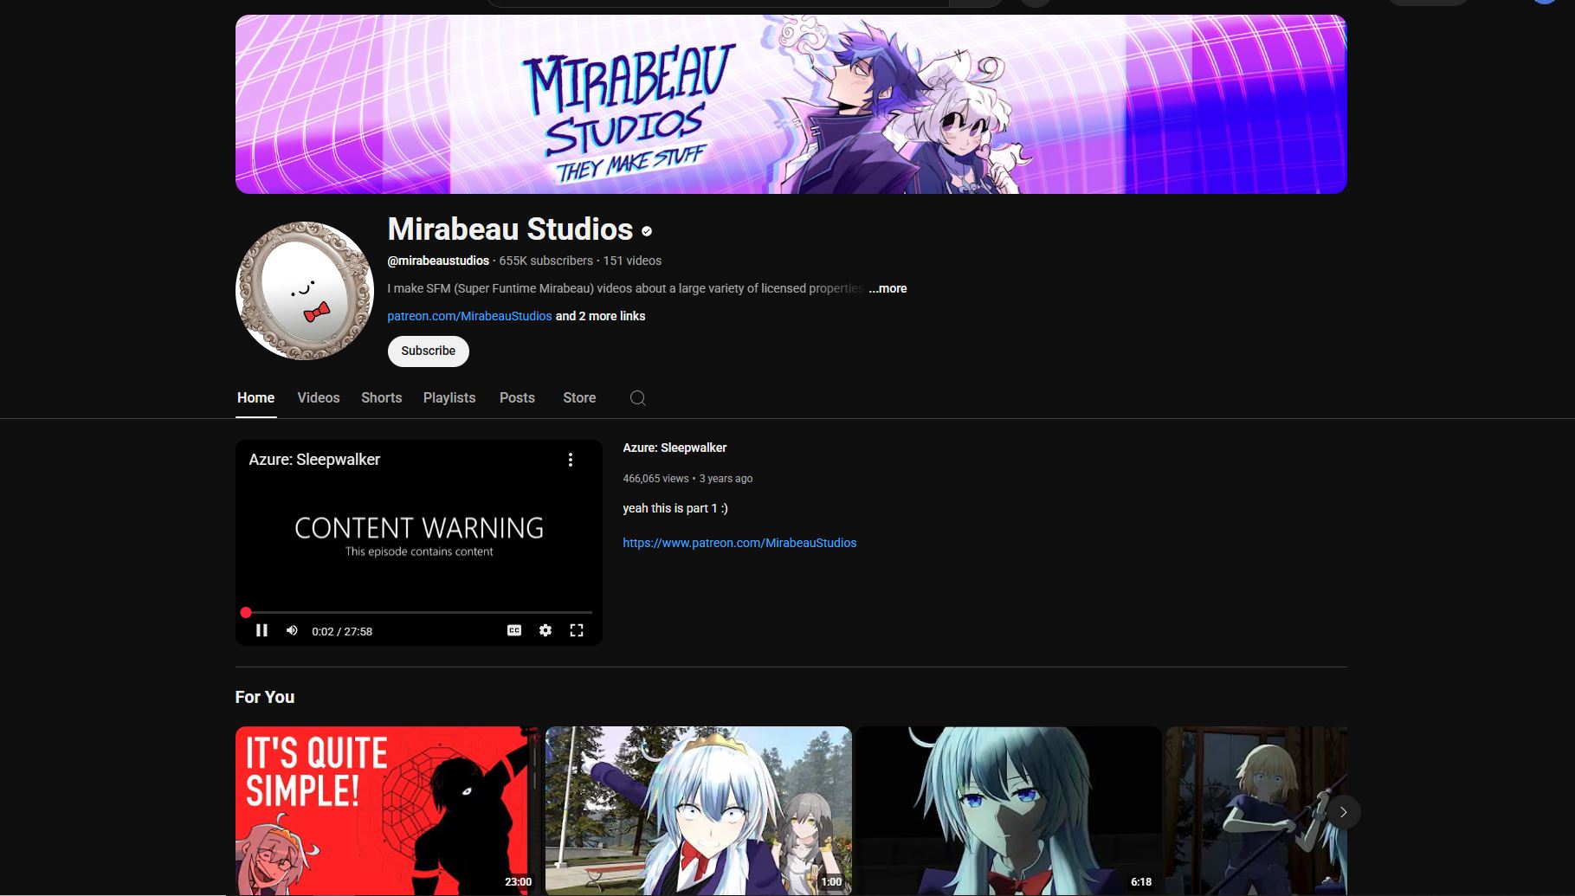This screenshot has width=1575, height=896.
Task: Switch to the Videos tab
Action: (318, 397)
